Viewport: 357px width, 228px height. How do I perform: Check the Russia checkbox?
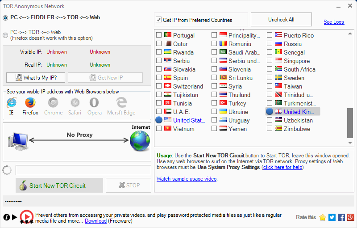270,43
